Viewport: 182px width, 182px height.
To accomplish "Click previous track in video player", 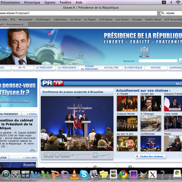I will click(63, 155).
